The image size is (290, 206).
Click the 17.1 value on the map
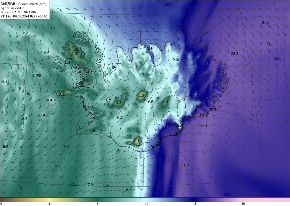pyautogui.click(x=228, y=194)
